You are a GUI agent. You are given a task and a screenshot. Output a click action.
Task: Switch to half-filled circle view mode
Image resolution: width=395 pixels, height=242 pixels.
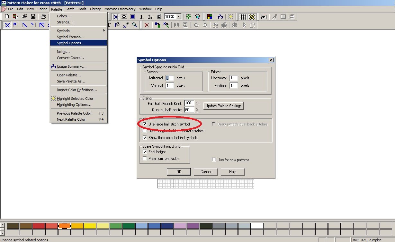click(x=124, y=17)
